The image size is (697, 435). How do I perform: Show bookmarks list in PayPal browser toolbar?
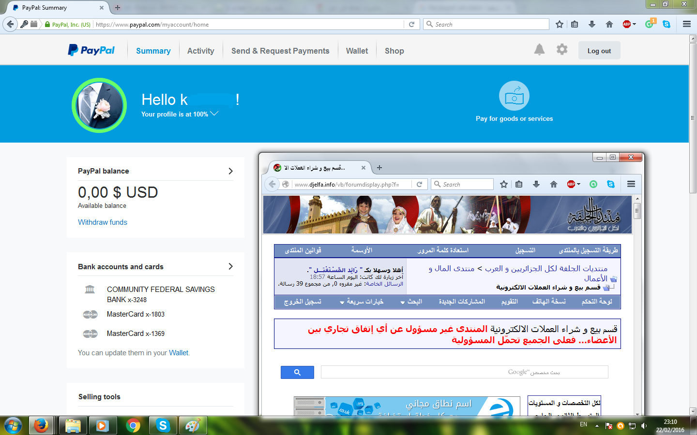[x=575, y=24]
